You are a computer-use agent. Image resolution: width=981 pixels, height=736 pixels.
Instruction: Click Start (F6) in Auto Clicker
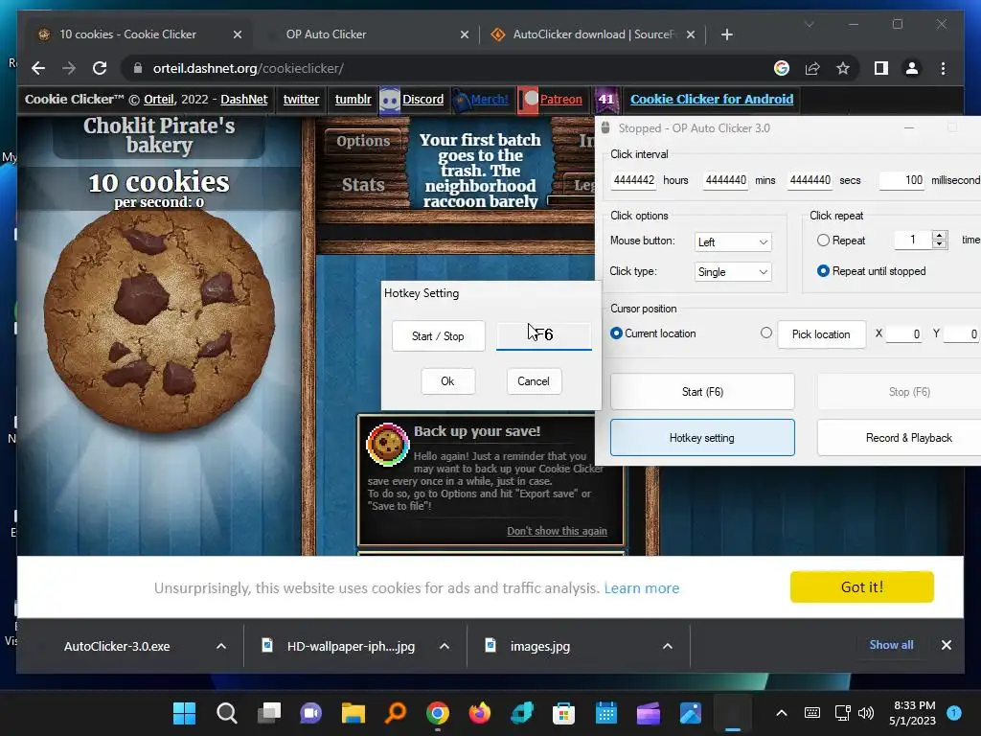coord(702,392)
